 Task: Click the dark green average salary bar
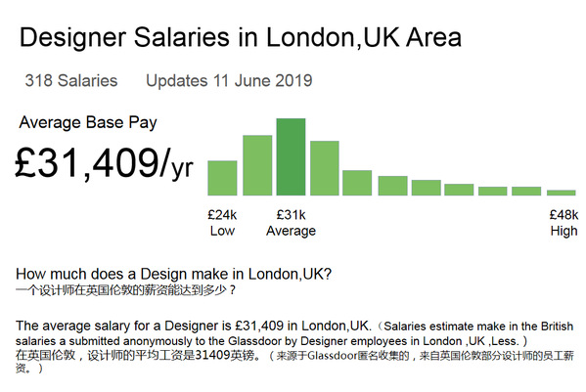coord(291,156)
